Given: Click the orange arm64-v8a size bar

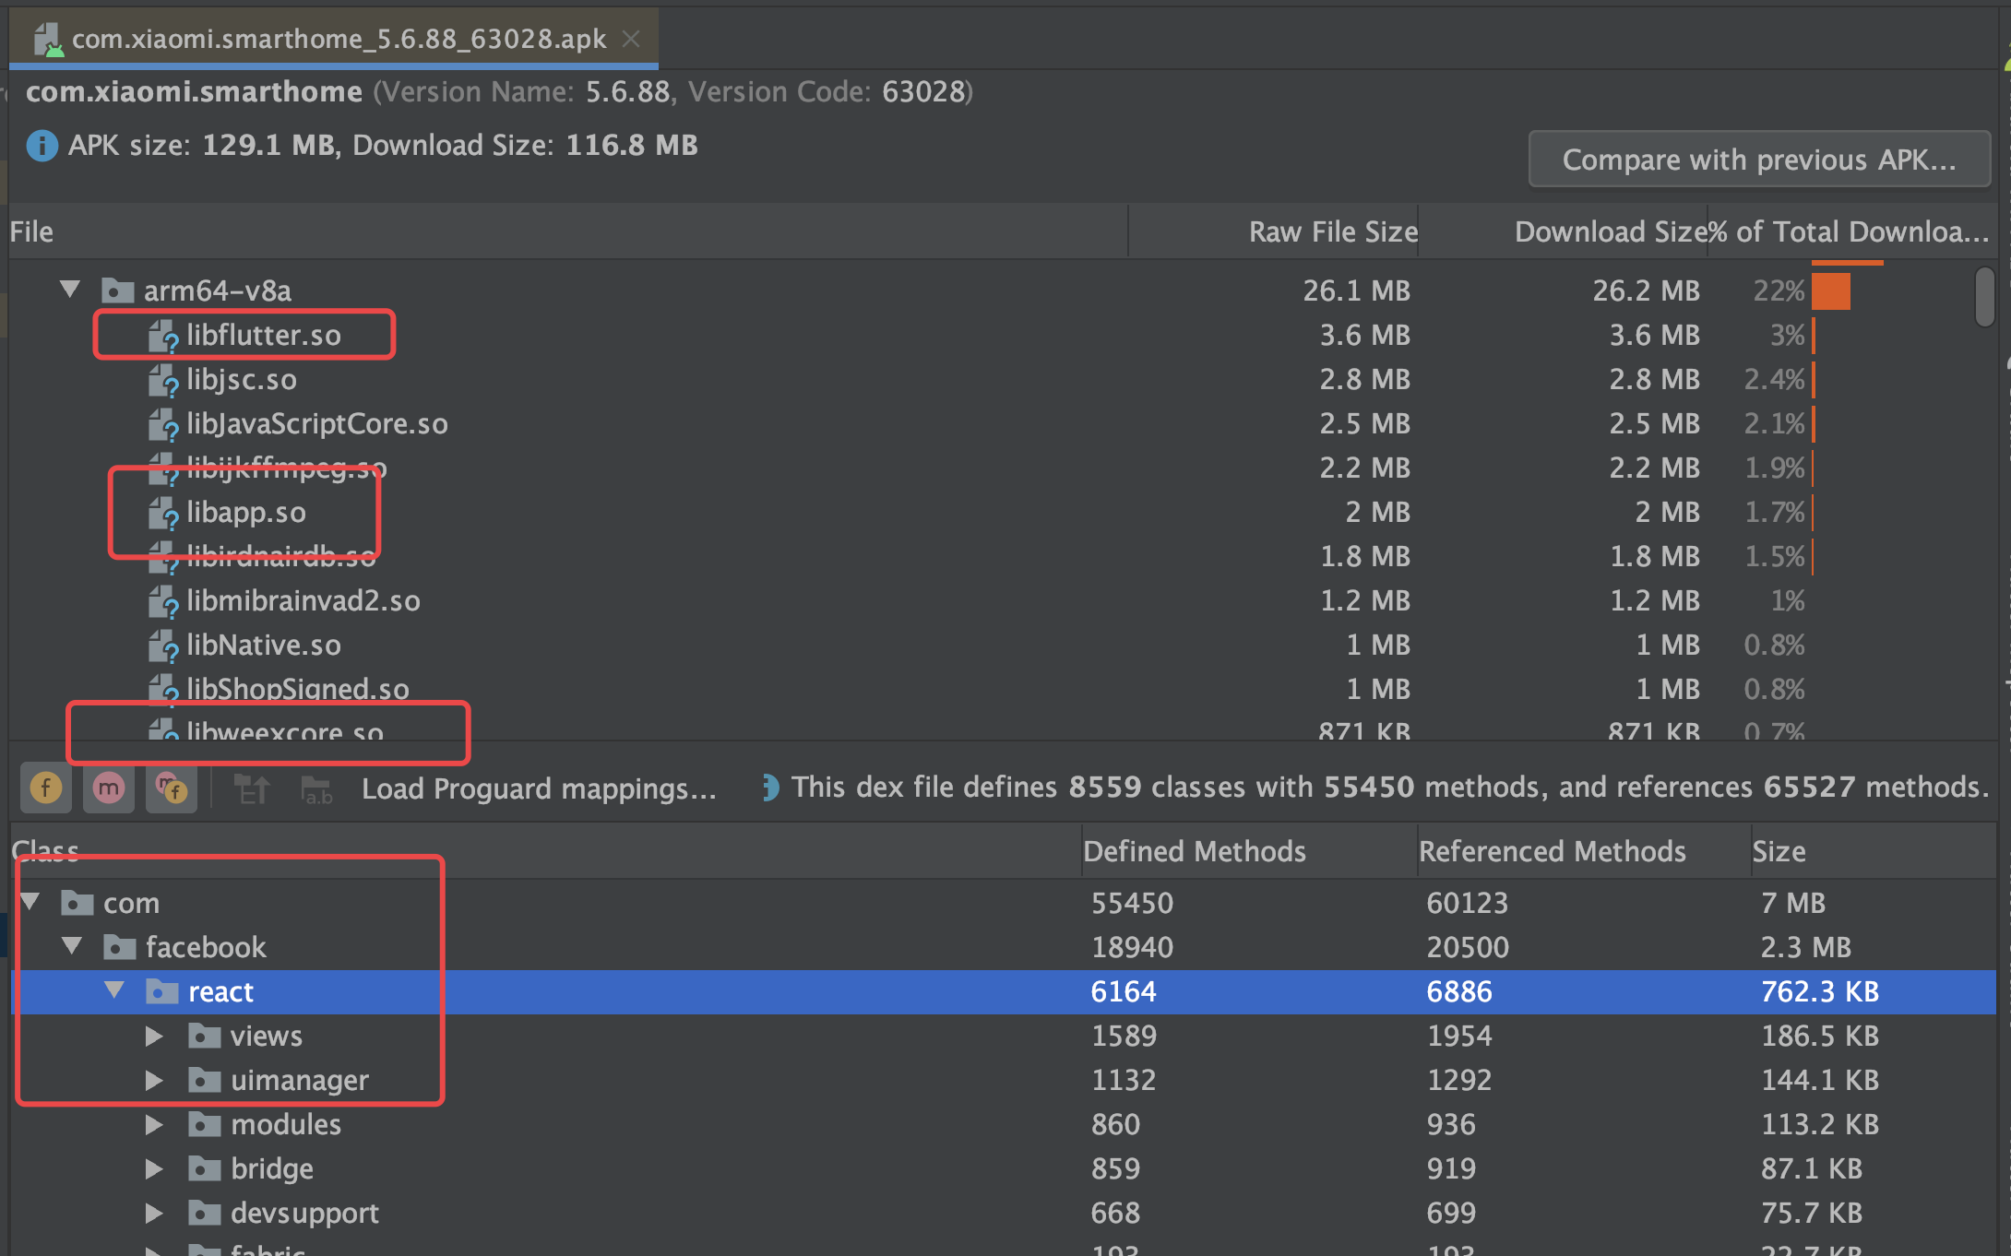Looking at the screenshot, I should pos(1830,291).
